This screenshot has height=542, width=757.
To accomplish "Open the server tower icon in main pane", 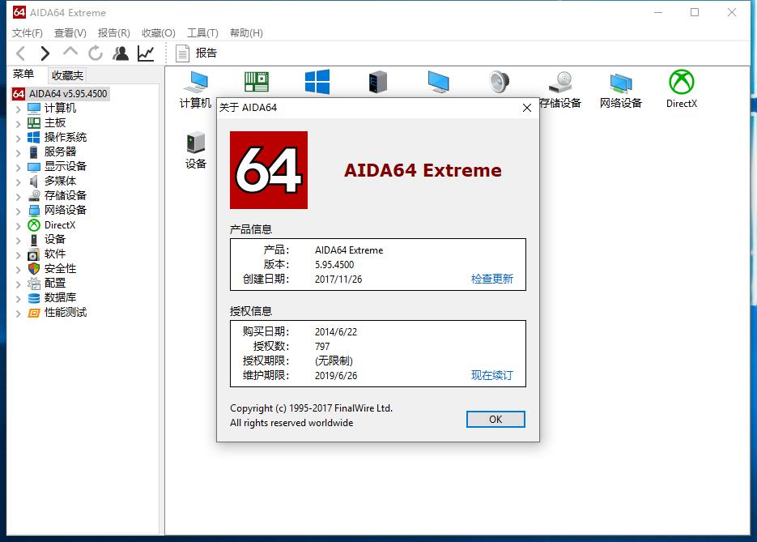I will [377, 82].
